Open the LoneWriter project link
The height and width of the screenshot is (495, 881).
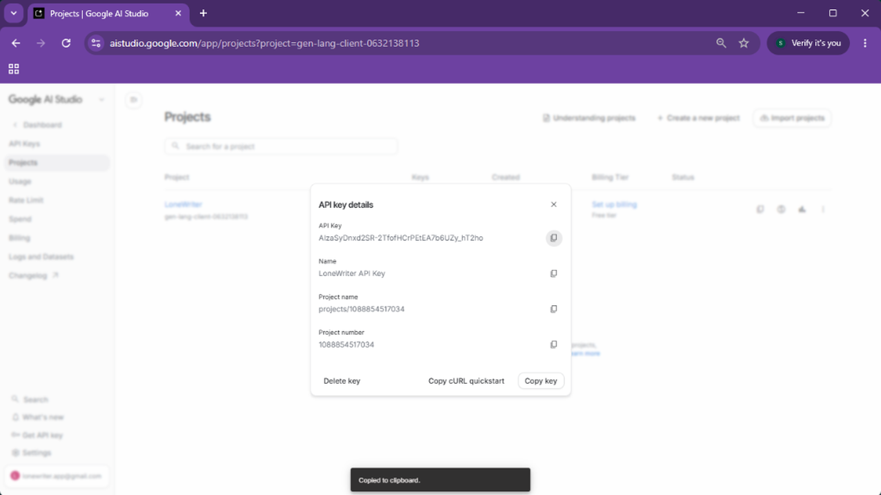(x=183, y=204)
